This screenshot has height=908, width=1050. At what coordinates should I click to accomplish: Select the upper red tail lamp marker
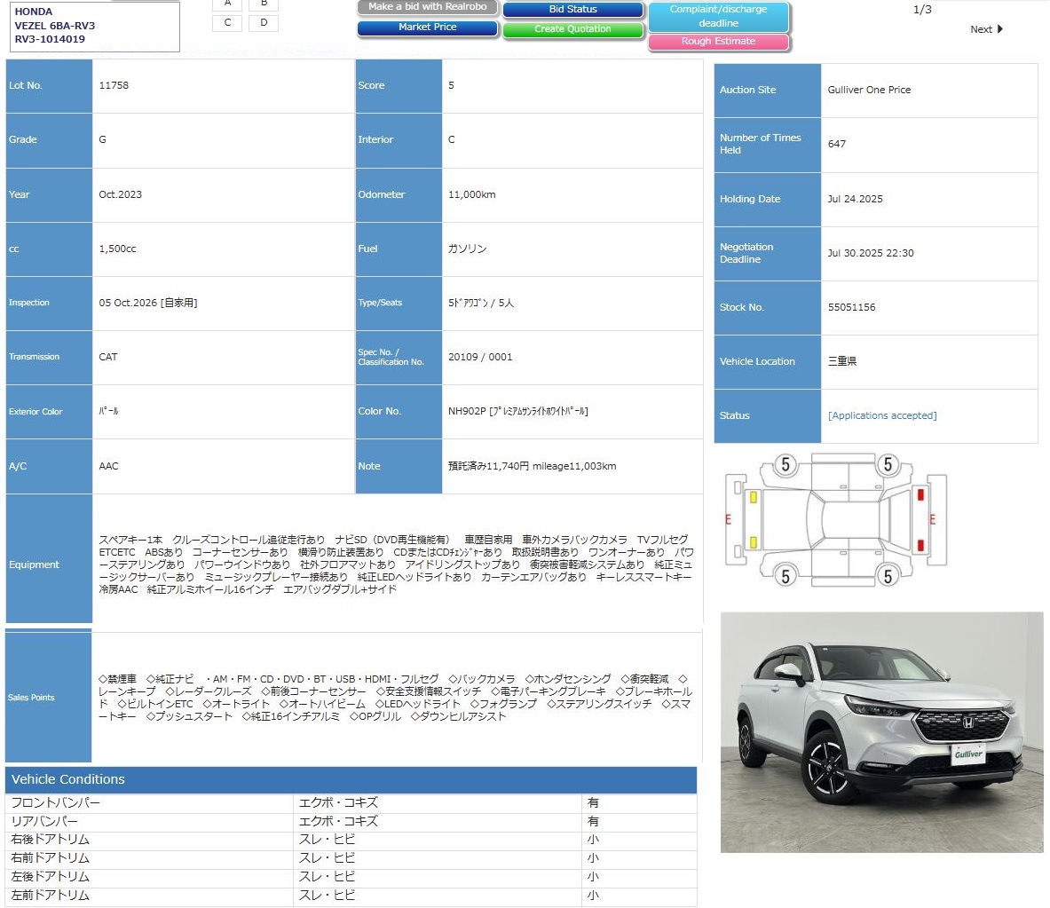tap(920, 494)
